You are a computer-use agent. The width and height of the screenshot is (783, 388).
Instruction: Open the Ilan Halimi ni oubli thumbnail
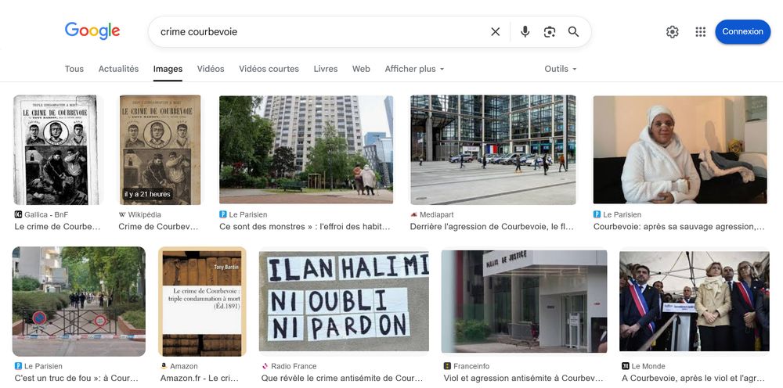tap(344, 301)
